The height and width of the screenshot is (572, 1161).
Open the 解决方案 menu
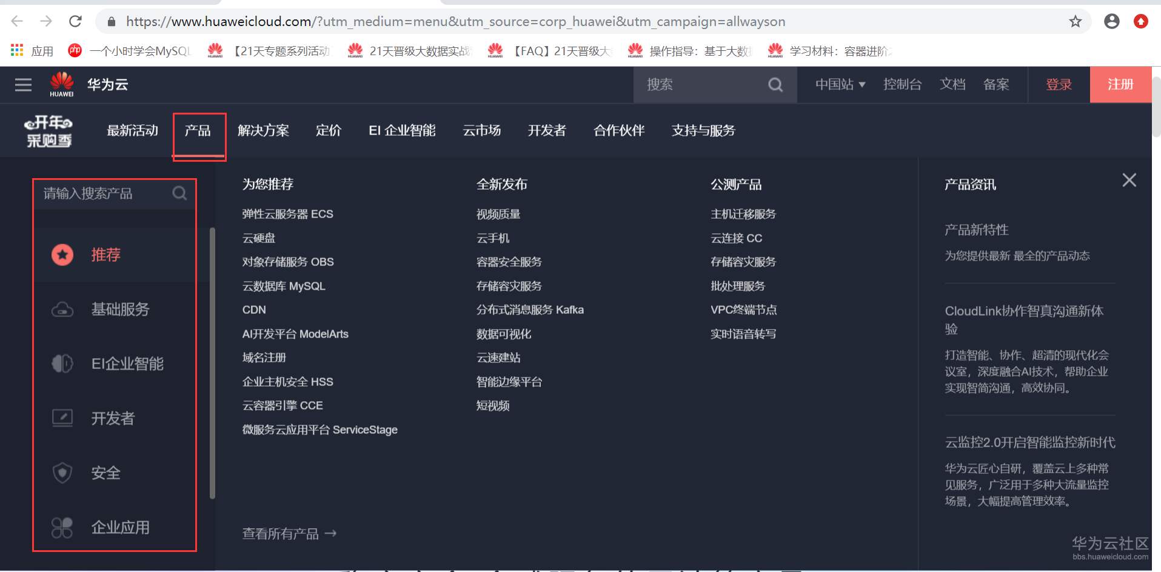tap(263, 131)
